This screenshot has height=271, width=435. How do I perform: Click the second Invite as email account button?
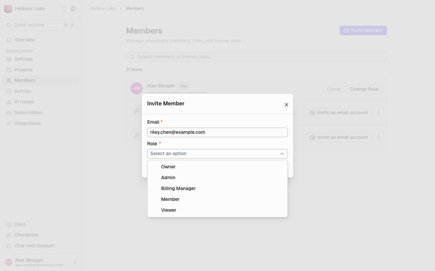point(339,138)
